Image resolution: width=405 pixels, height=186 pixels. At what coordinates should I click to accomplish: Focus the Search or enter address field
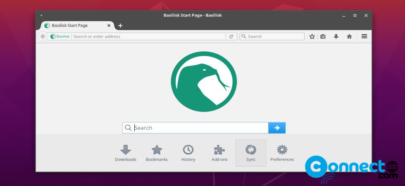(148, 36)
